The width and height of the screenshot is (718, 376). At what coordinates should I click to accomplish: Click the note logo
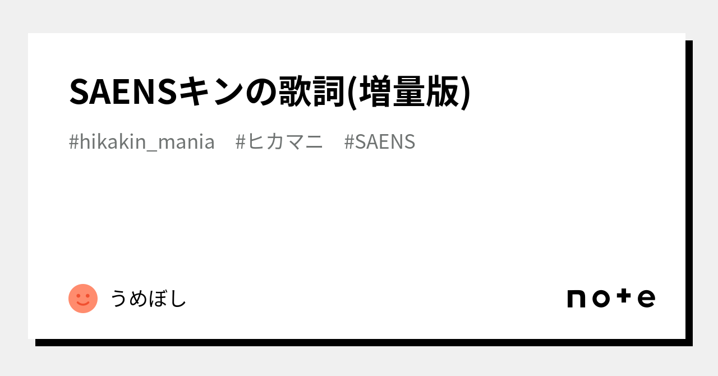[611, 298]
